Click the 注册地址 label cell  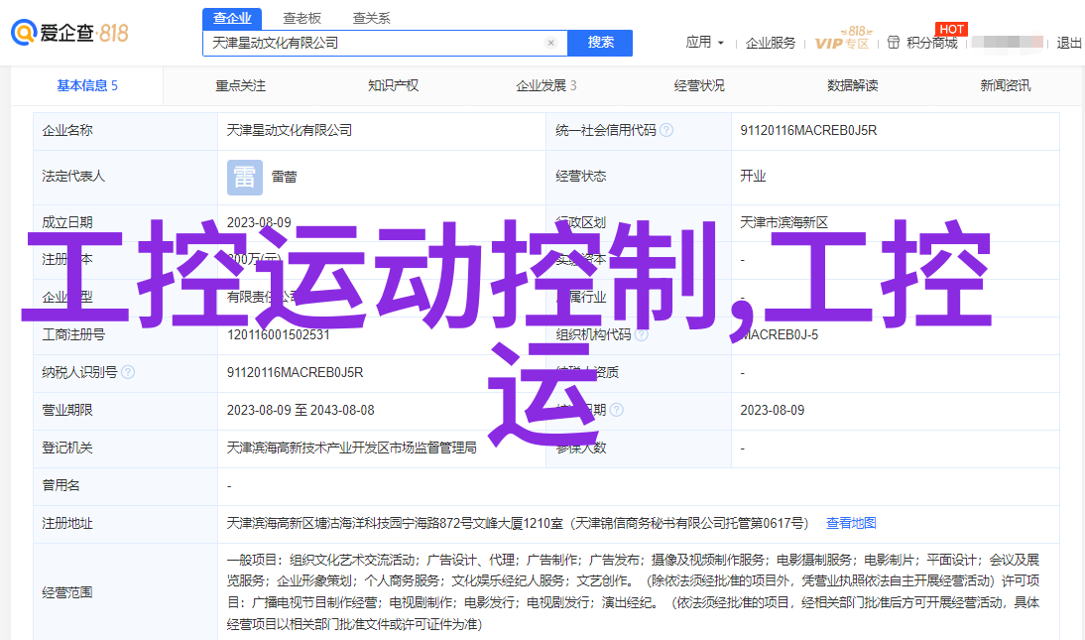click(125, 524)
